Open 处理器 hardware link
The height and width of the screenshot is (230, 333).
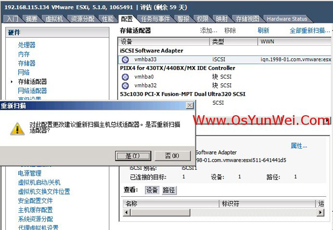(27, 45)
